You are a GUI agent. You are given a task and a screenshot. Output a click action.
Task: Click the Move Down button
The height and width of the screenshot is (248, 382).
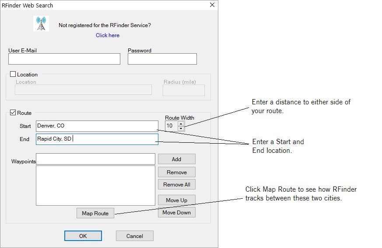click(177, 213)
